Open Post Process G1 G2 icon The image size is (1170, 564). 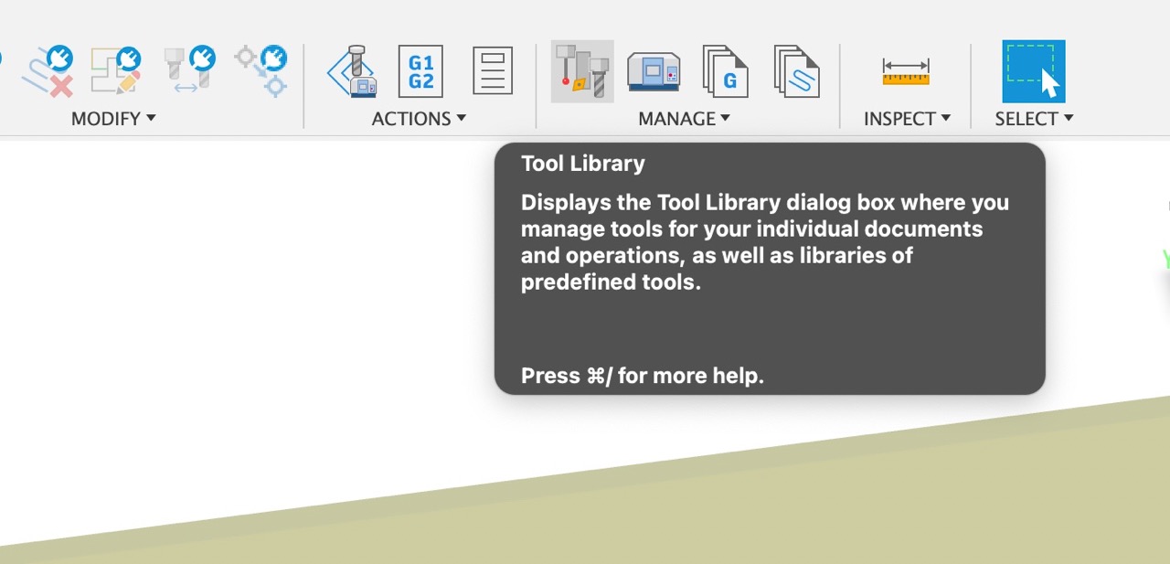(x=420, y=71)
